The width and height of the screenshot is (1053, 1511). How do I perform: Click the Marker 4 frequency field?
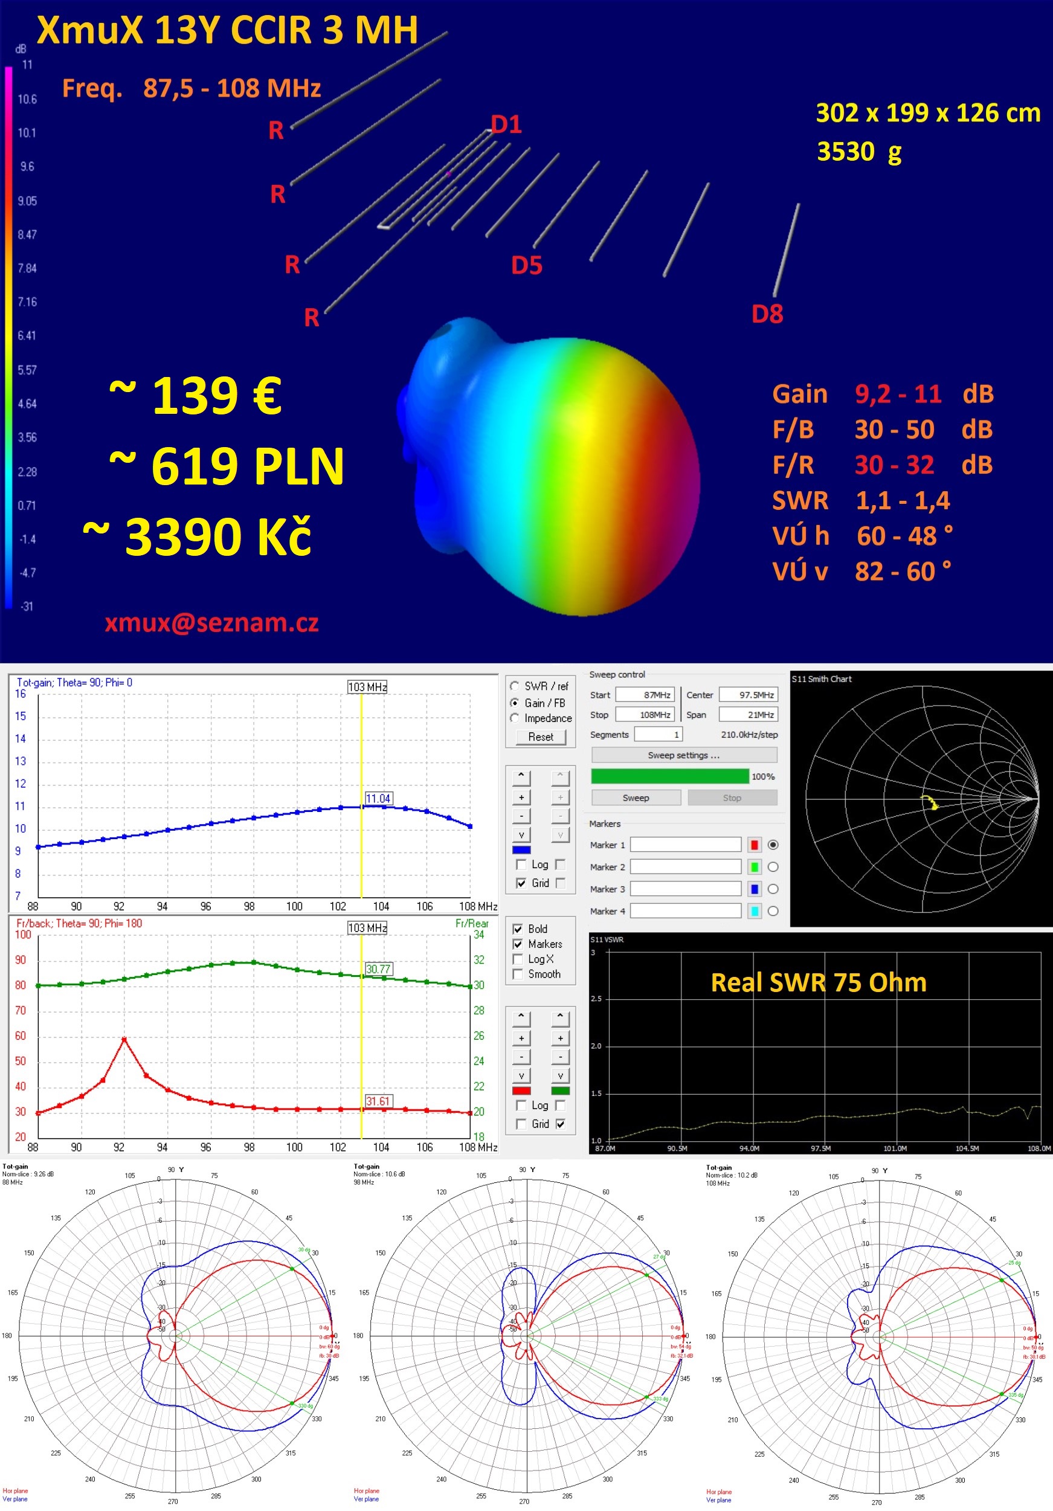686,911
